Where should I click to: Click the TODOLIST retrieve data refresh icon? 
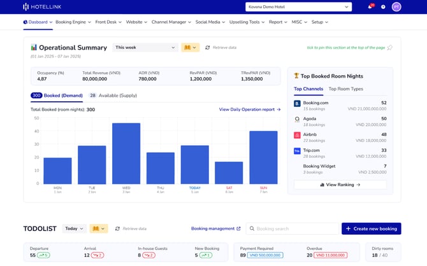(117, 228)
